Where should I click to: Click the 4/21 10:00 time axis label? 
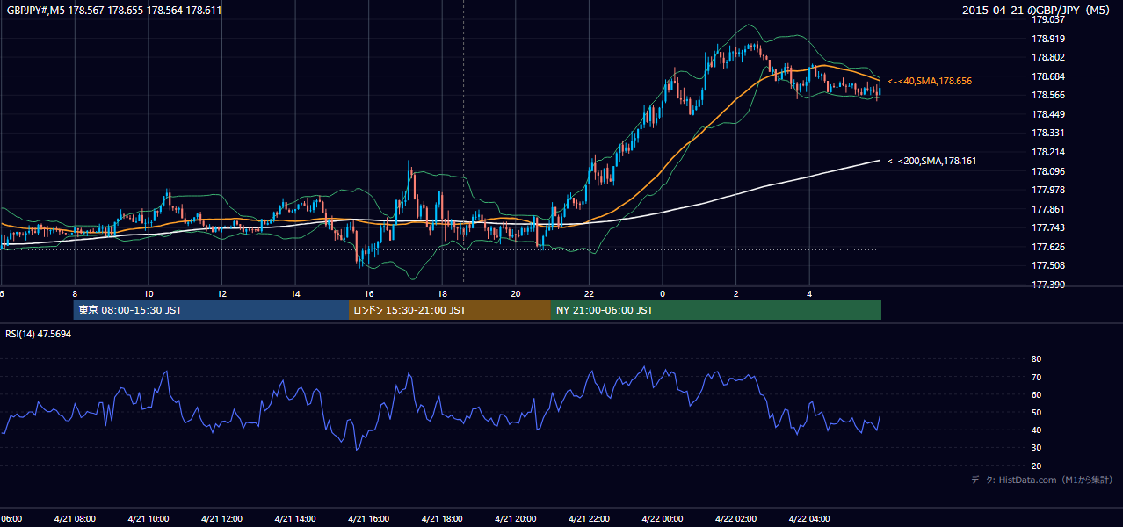click(x=148, y=518)
